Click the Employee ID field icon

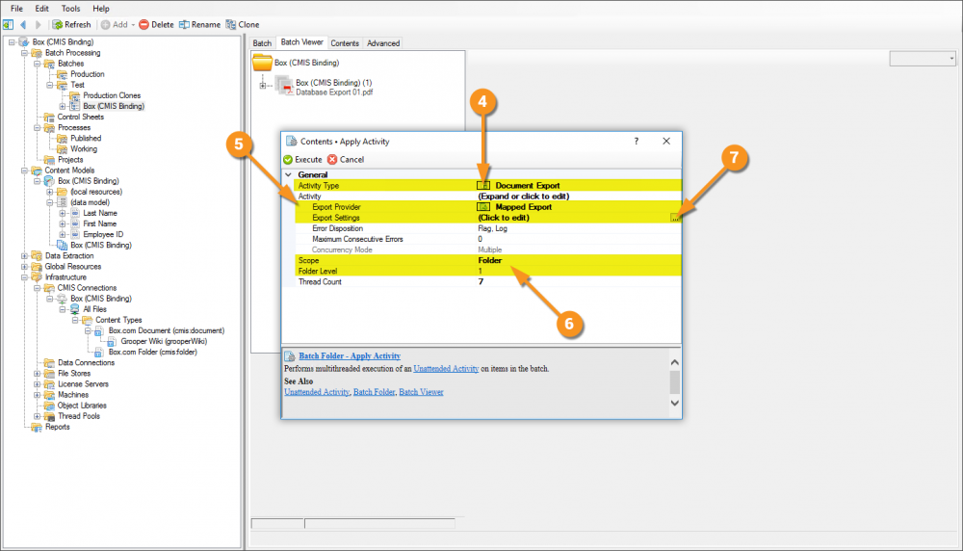tap(75, 235)
